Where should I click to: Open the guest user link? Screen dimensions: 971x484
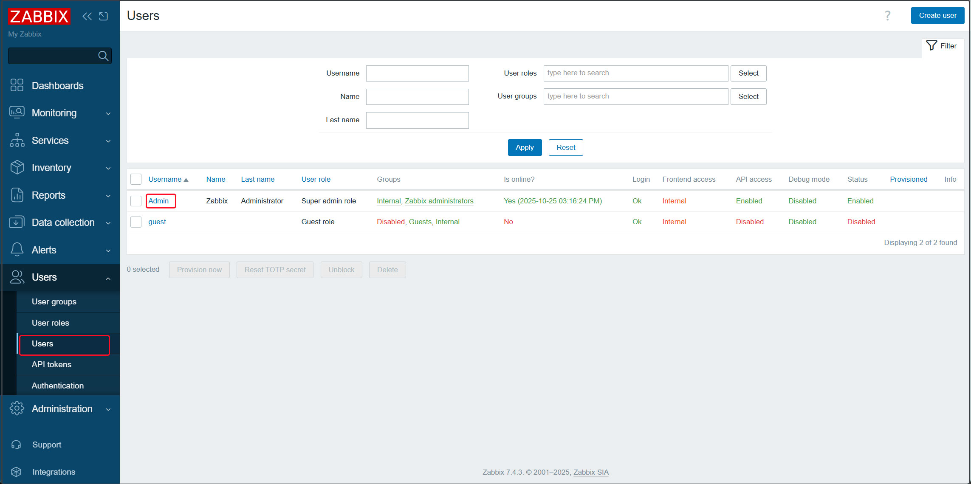[x=157, y=222]
